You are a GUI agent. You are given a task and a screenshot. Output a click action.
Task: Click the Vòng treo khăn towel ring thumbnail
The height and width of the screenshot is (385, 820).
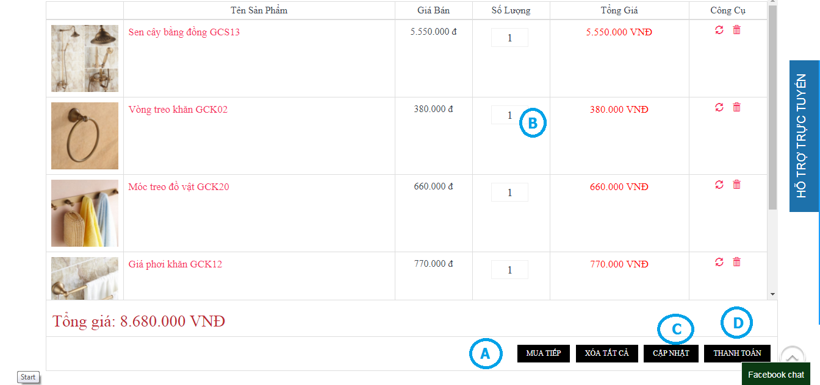click(x=85, y=136)
